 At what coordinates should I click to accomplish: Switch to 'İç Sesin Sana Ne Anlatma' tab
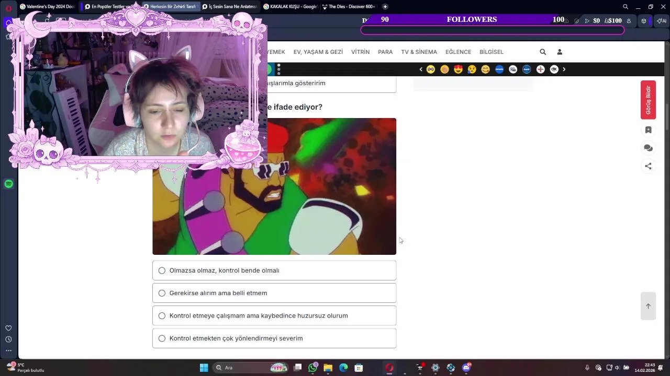pyautogui.click(x=230, y=7)
